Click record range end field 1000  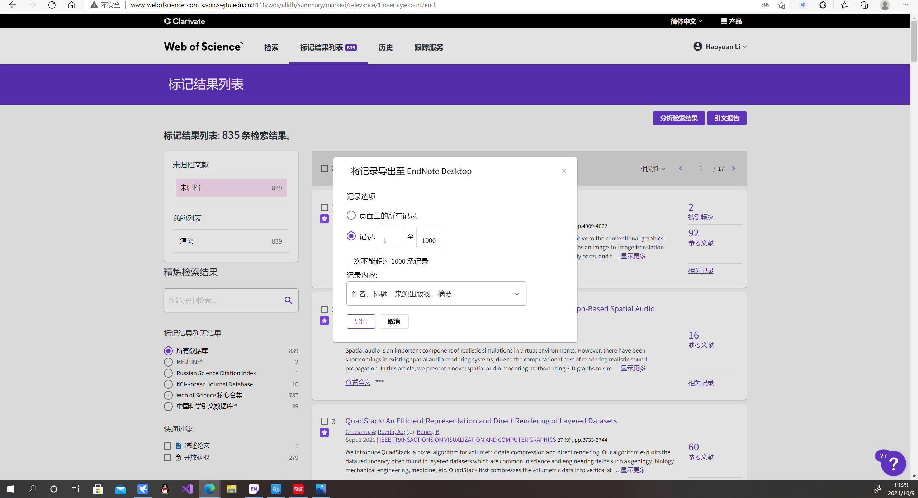point(430,238)
